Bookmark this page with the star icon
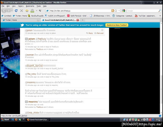Screen dimensions: 163x127 point(116,11)
